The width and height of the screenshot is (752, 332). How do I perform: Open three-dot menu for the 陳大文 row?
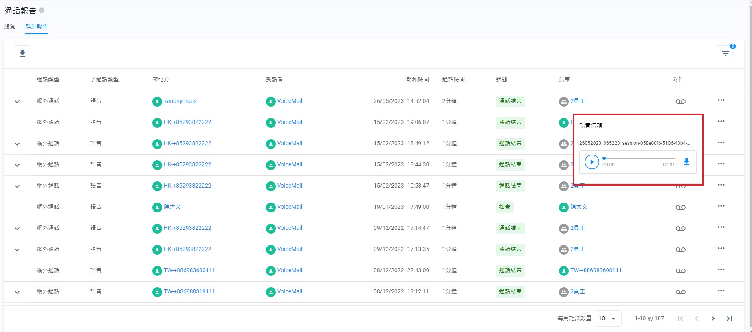pos(721,206)
